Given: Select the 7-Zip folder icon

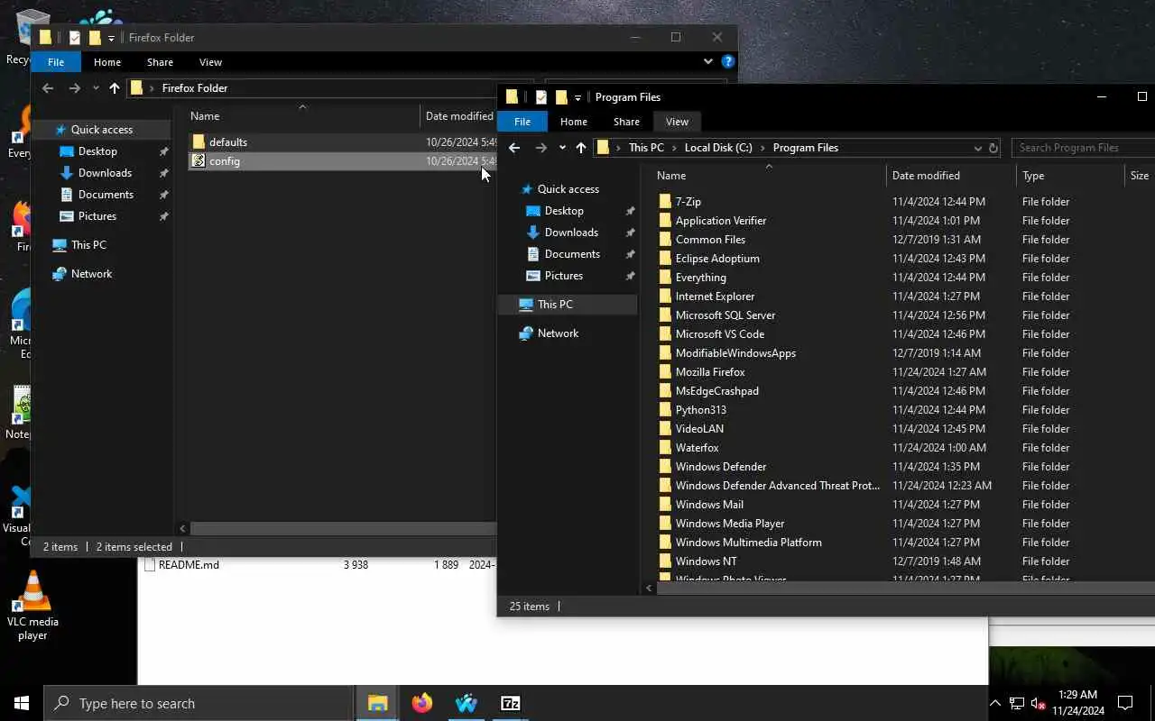Looking at the screenshot, I should click(665, 202).
